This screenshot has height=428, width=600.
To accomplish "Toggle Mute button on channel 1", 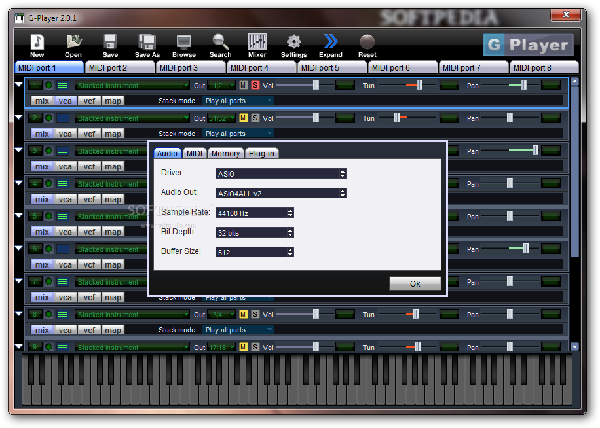I will [x=244, y=85].
